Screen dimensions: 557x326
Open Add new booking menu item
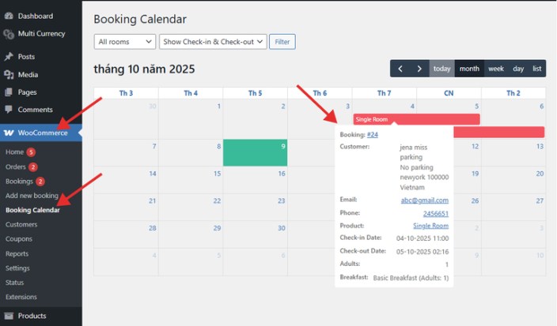[32, 196]
